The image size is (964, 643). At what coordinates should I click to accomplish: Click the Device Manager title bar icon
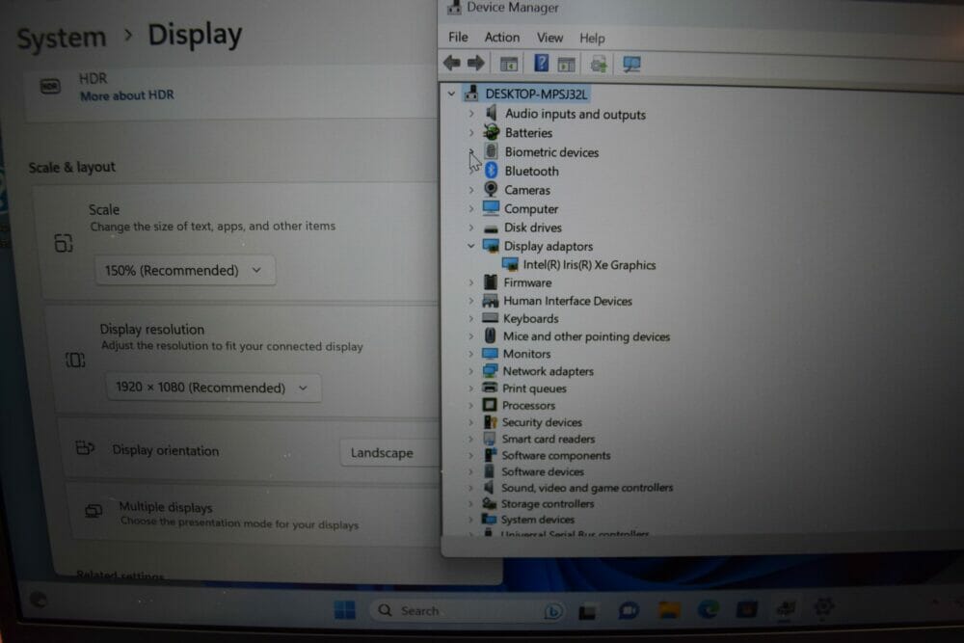[x=454, y=8]
